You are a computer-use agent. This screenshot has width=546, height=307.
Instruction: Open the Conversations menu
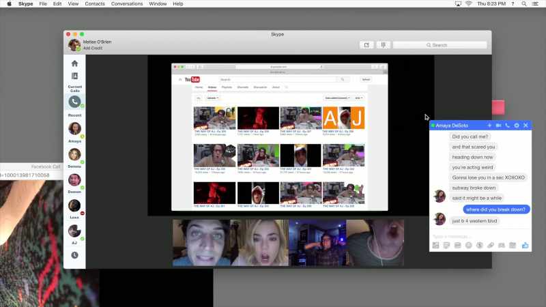(x=127, y=4)
